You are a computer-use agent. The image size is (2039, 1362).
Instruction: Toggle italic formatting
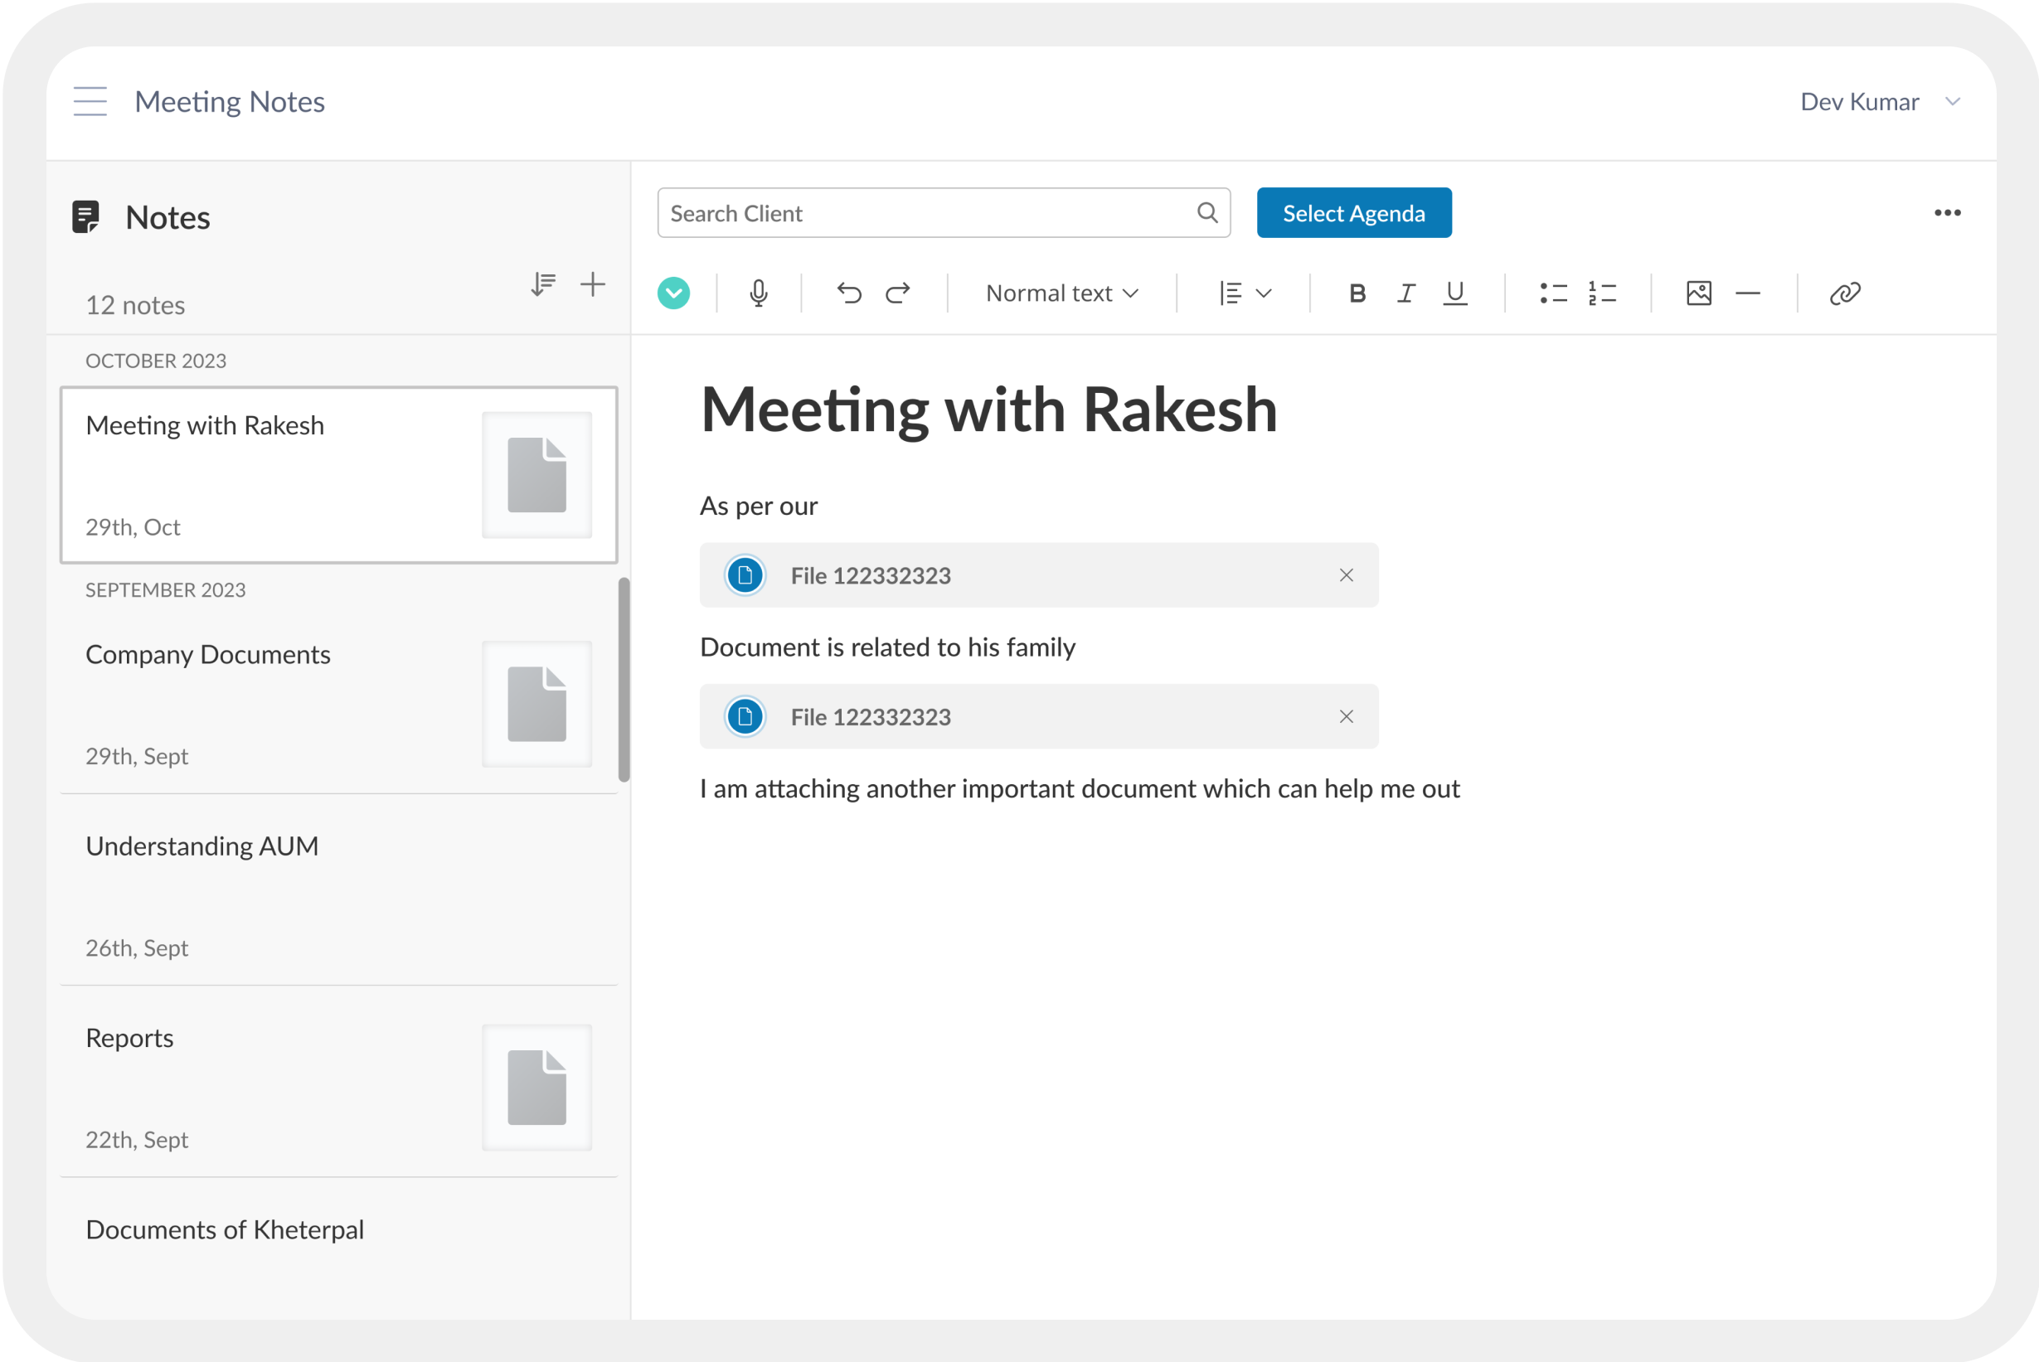pos(1405,293)
